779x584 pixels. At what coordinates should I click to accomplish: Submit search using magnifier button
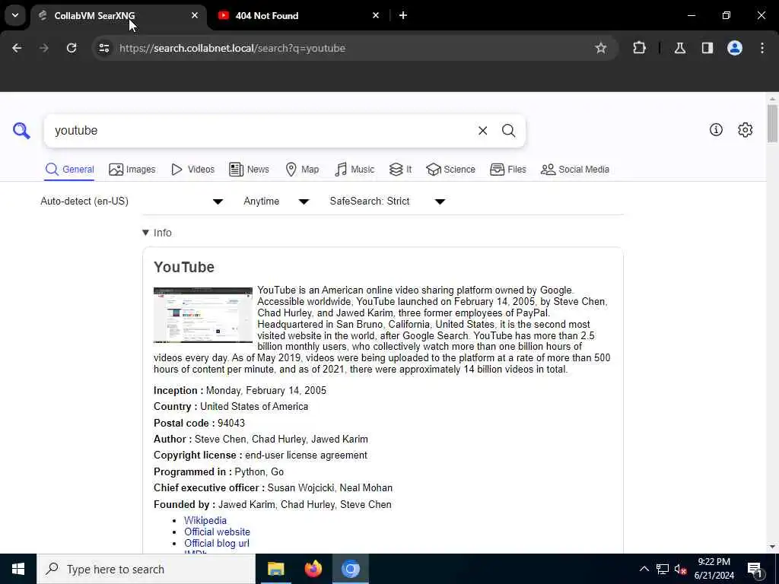click(x=508, y=131)
